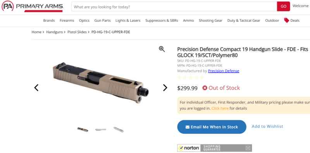
Task: Select the first slide thumbnail
Action: pos(83,129)
